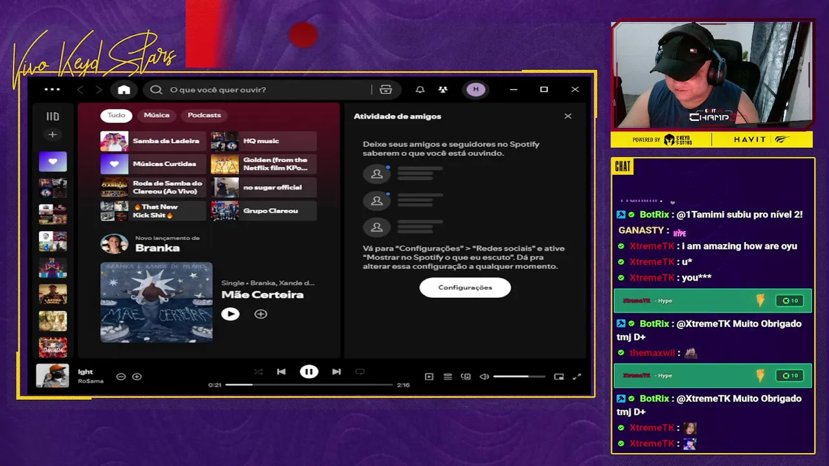This screenshot has width=829, height=466.
Task: Skip to the previous track
Action: pyautogui.click(x=281, y=372)
